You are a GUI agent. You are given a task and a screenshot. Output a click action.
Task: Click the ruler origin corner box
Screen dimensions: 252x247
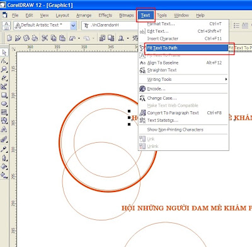13,49
